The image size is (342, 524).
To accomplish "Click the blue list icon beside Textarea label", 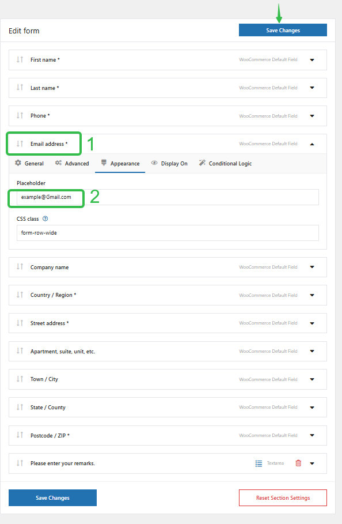I will click(x=259, y=463).
